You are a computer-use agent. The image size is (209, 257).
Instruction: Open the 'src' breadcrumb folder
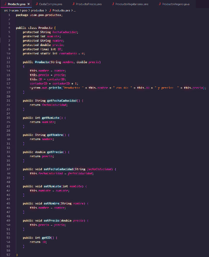point(6,10)
